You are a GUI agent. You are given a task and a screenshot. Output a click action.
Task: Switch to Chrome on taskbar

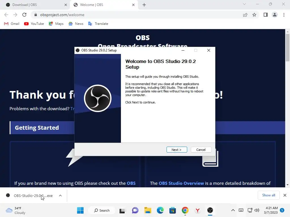click(x=185, y=210)
